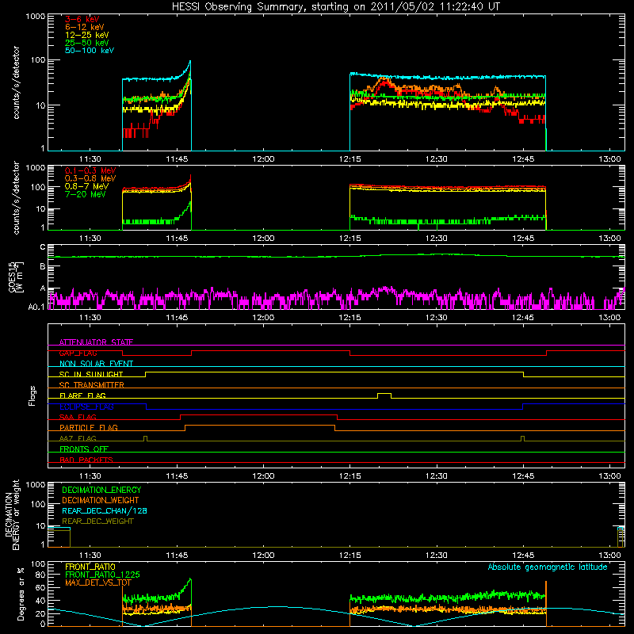This screenshot has height=634, width=634.
Task: Click the counts/s/detector label of top plot
Action: point(16,82)
